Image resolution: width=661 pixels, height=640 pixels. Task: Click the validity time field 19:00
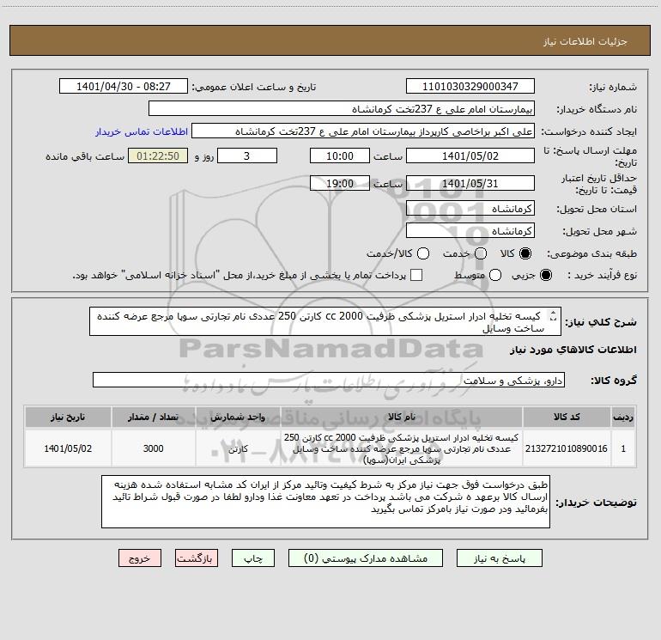(340, 183)
